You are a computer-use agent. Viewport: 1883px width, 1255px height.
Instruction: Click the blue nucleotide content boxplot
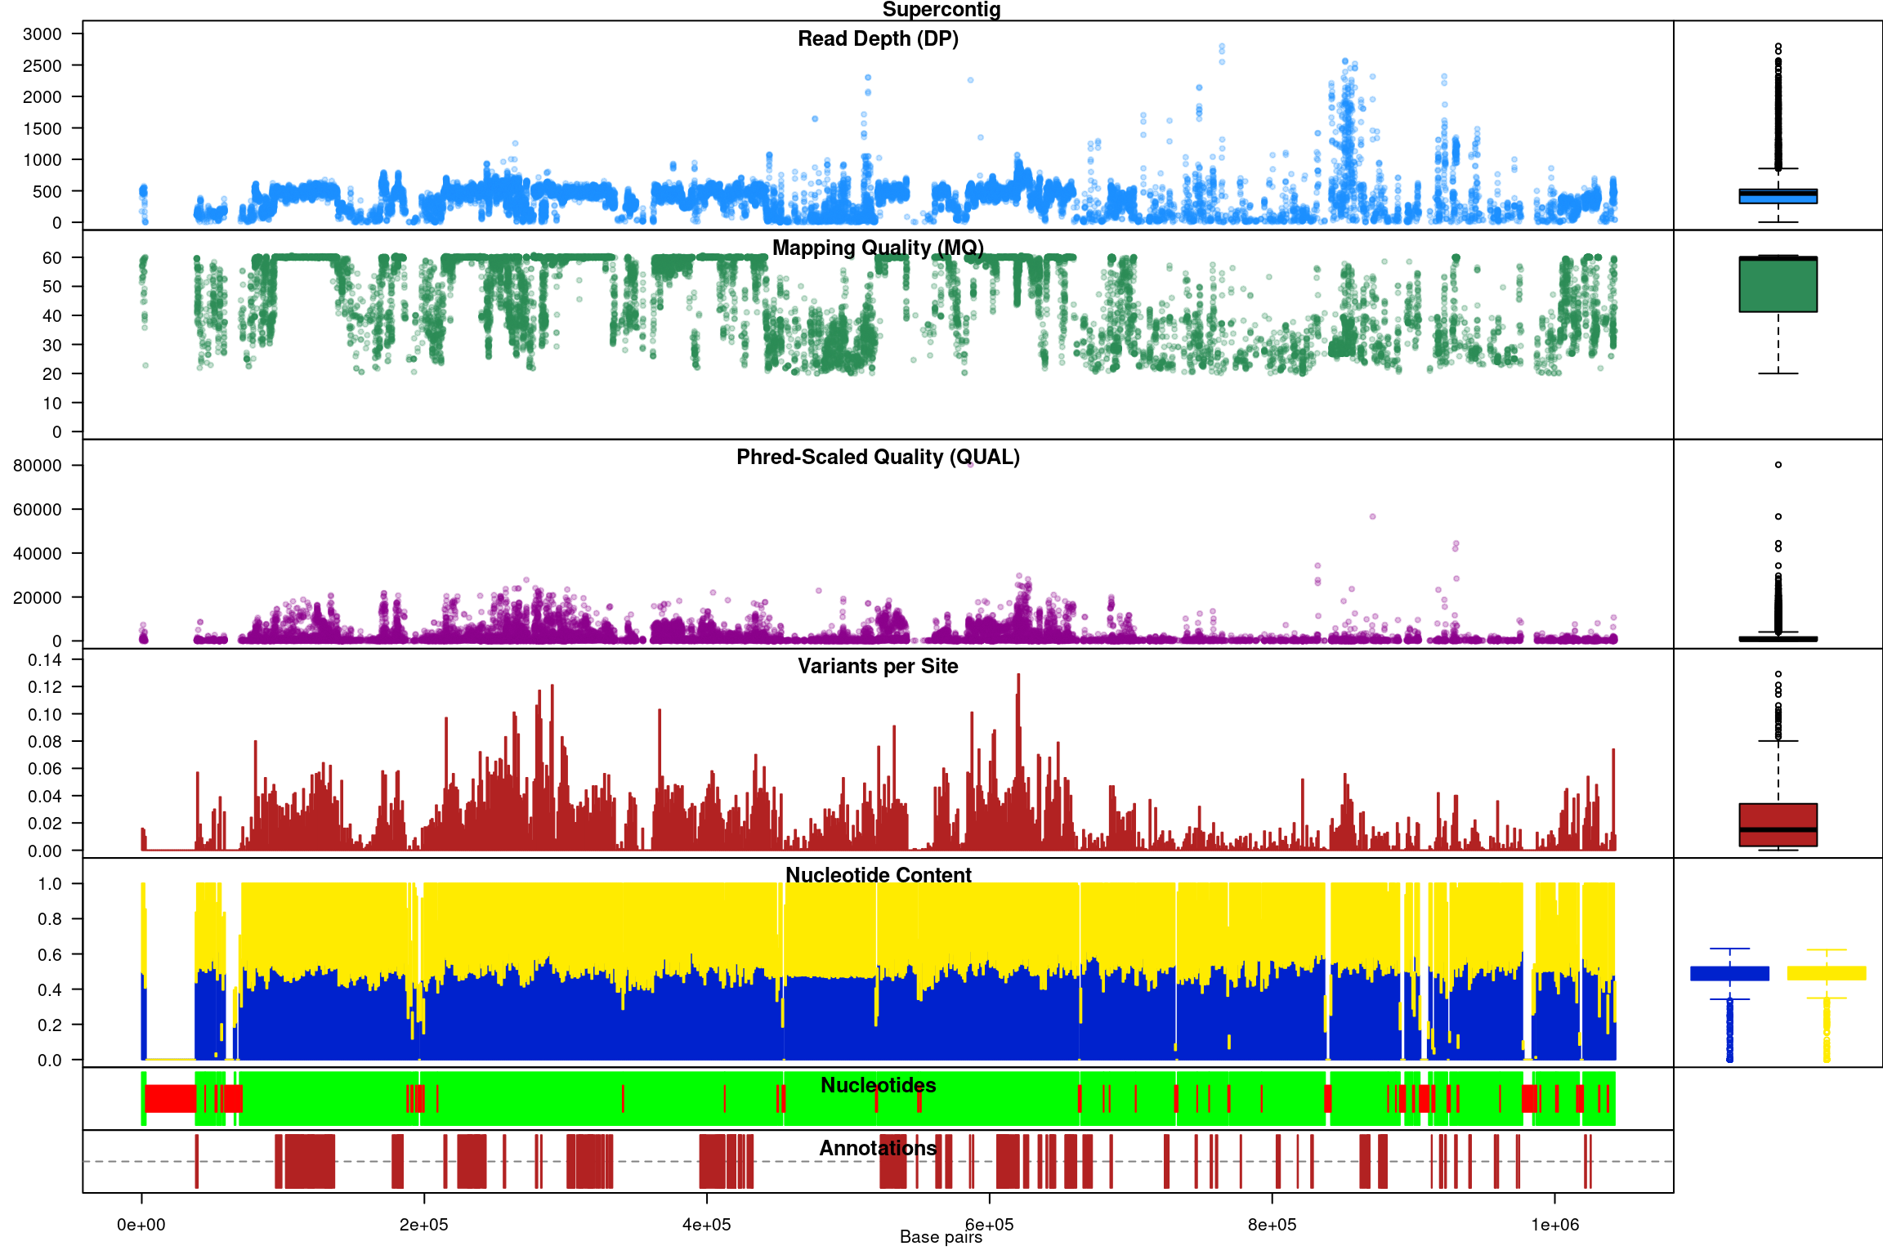(x=1729, y=973)
